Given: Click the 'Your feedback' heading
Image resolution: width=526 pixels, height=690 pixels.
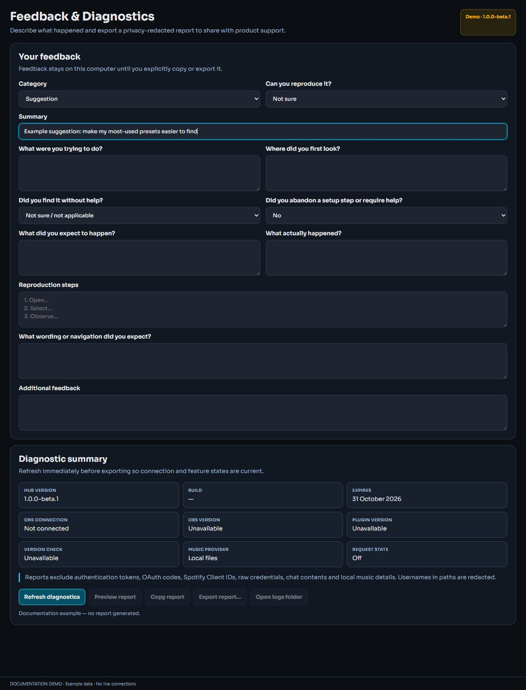Looking at the screenshot, I should click(x=50, y=57).
